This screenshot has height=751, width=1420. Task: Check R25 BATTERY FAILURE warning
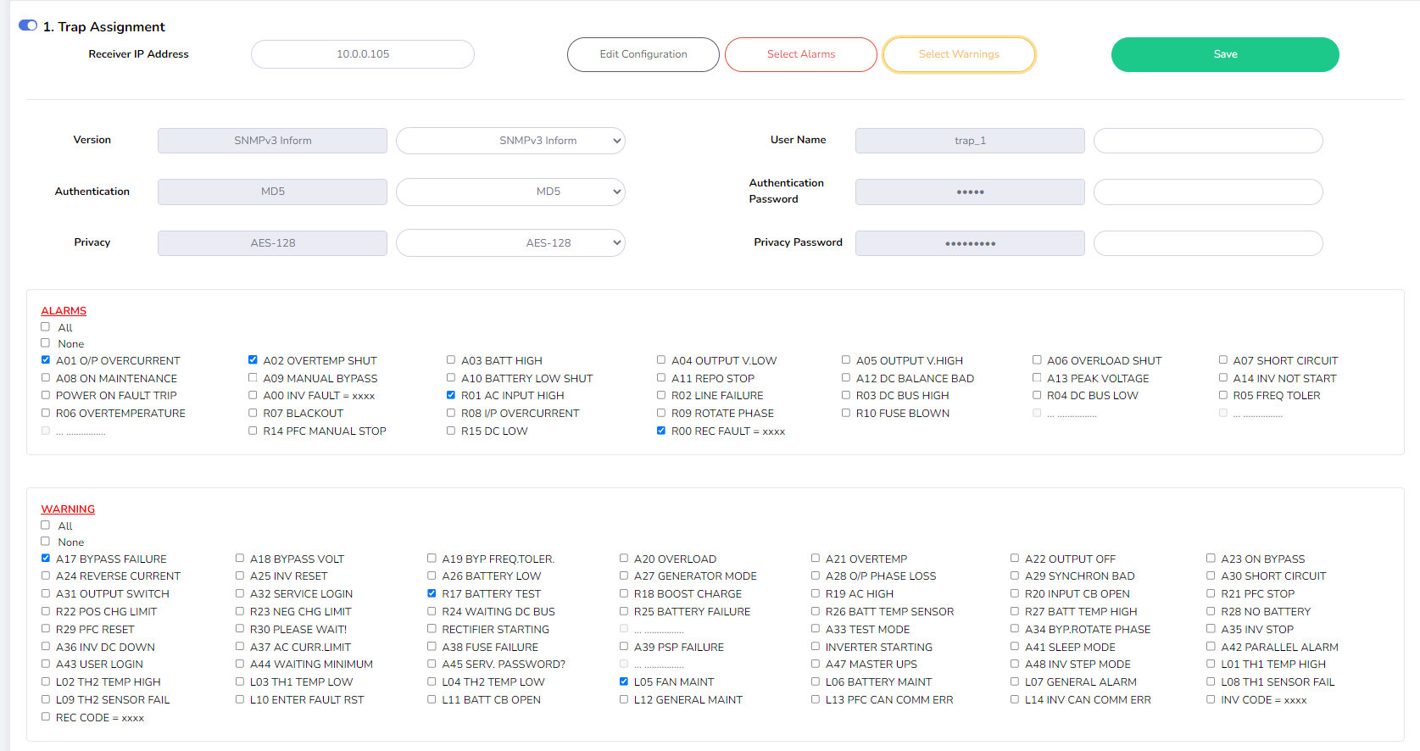(x=624, y=610)
